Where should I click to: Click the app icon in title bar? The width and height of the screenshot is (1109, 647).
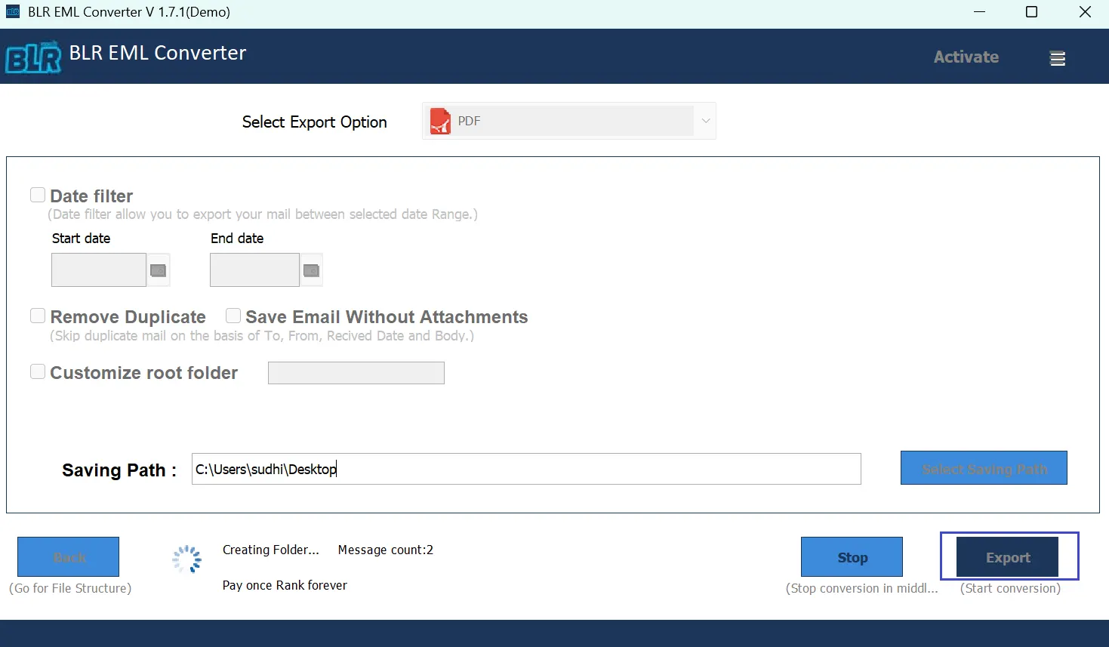tap(13, 12)
